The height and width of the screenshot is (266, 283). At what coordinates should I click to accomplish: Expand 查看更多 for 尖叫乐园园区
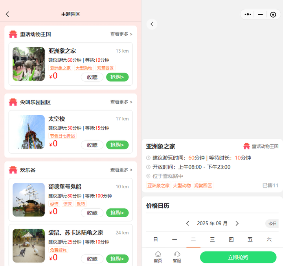pos(121,102)
